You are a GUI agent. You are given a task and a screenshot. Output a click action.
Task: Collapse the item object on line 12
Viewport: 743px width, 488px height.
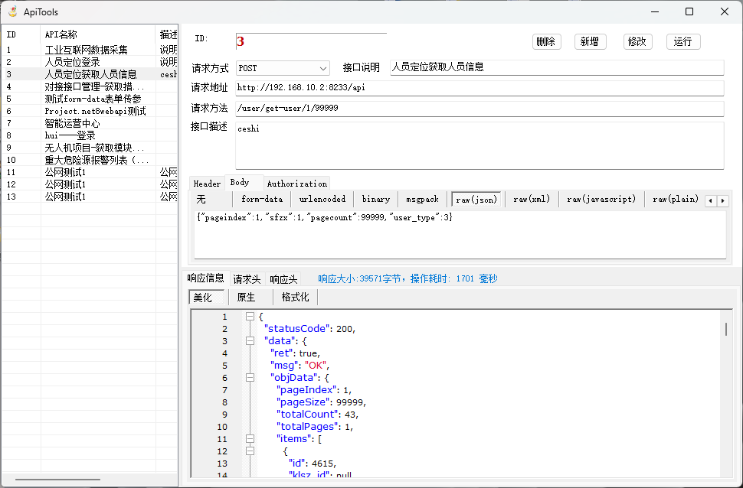pos(250,451)
